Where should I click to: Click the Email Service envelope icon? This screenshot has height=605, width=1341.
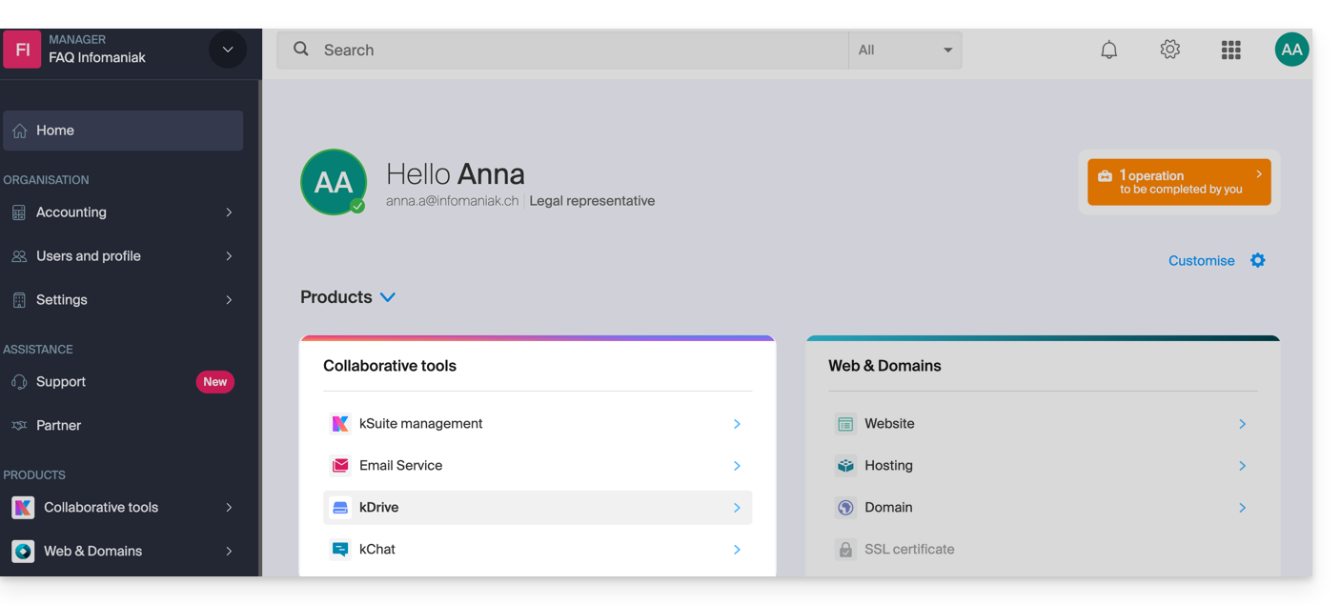[x=340, y=466]
